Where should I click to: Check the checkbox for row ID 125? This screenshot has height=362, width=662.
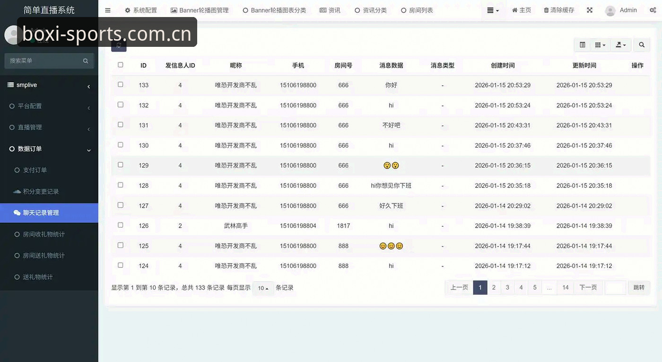121,245
